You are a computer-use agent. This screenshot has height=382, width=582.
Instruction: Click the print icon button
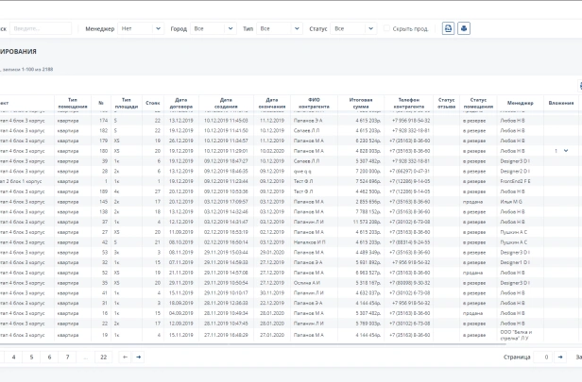[464, 28]
